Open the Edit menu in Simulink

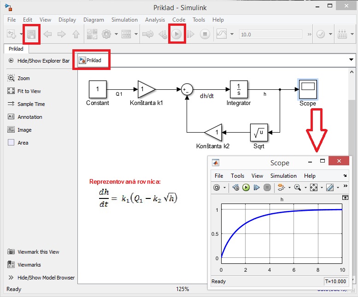(28, 20)
